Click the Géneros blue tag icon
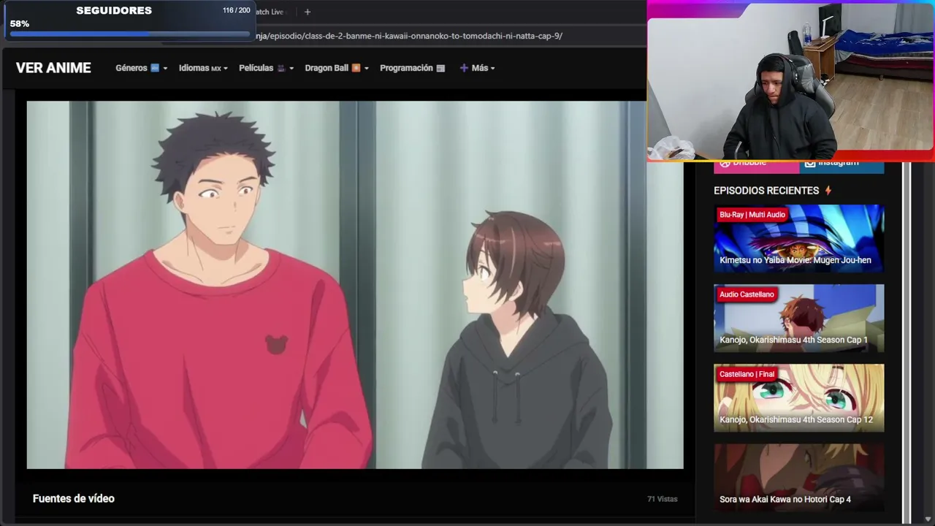935x526 pixels. (155, 68)
